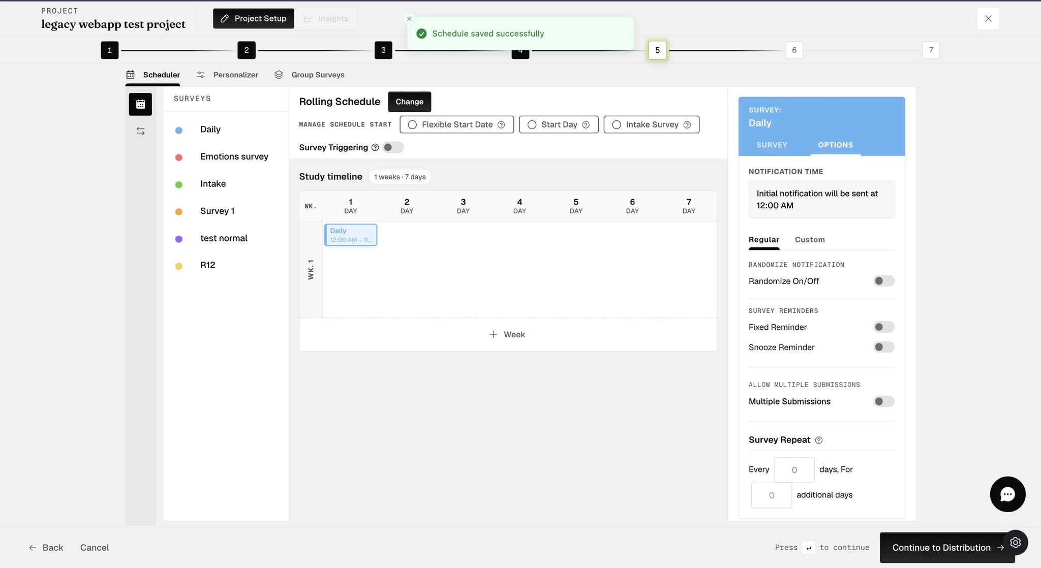Click the Start Day help icon
The image size is (1041, 568).
pyautogui.click(x=586, y=124)
